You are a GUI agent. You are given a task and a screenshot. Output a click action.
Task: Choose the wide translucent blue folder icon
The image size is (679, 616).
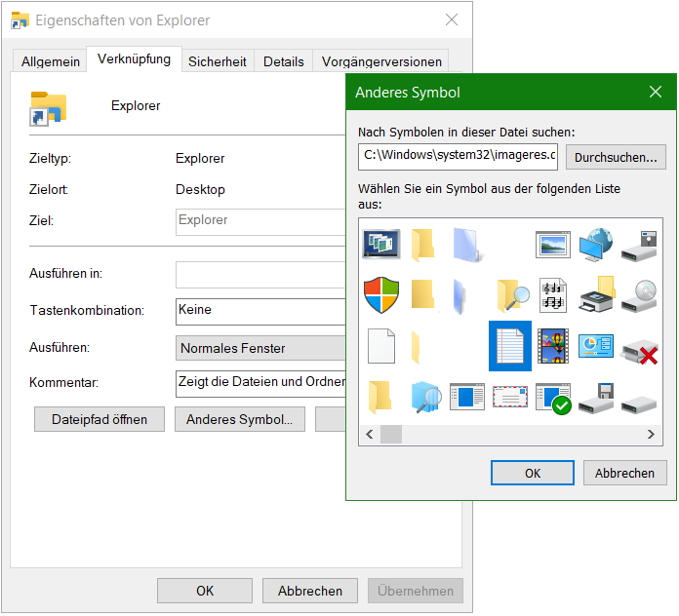pyautogui.click(x=466, y=246)
